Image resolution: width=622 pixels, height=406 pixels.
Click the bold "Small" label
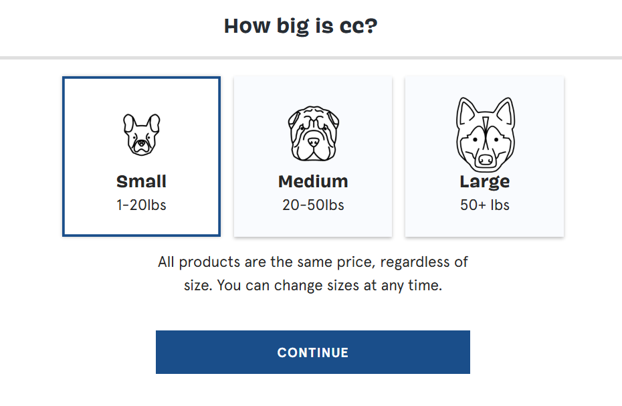click(141, 181)
